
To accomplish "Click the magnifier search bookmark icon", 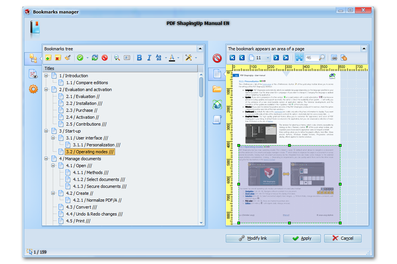I will [117, 58].
